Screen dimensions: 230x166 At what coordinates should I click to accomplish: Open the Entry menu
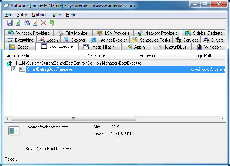(x=22, y=15)
